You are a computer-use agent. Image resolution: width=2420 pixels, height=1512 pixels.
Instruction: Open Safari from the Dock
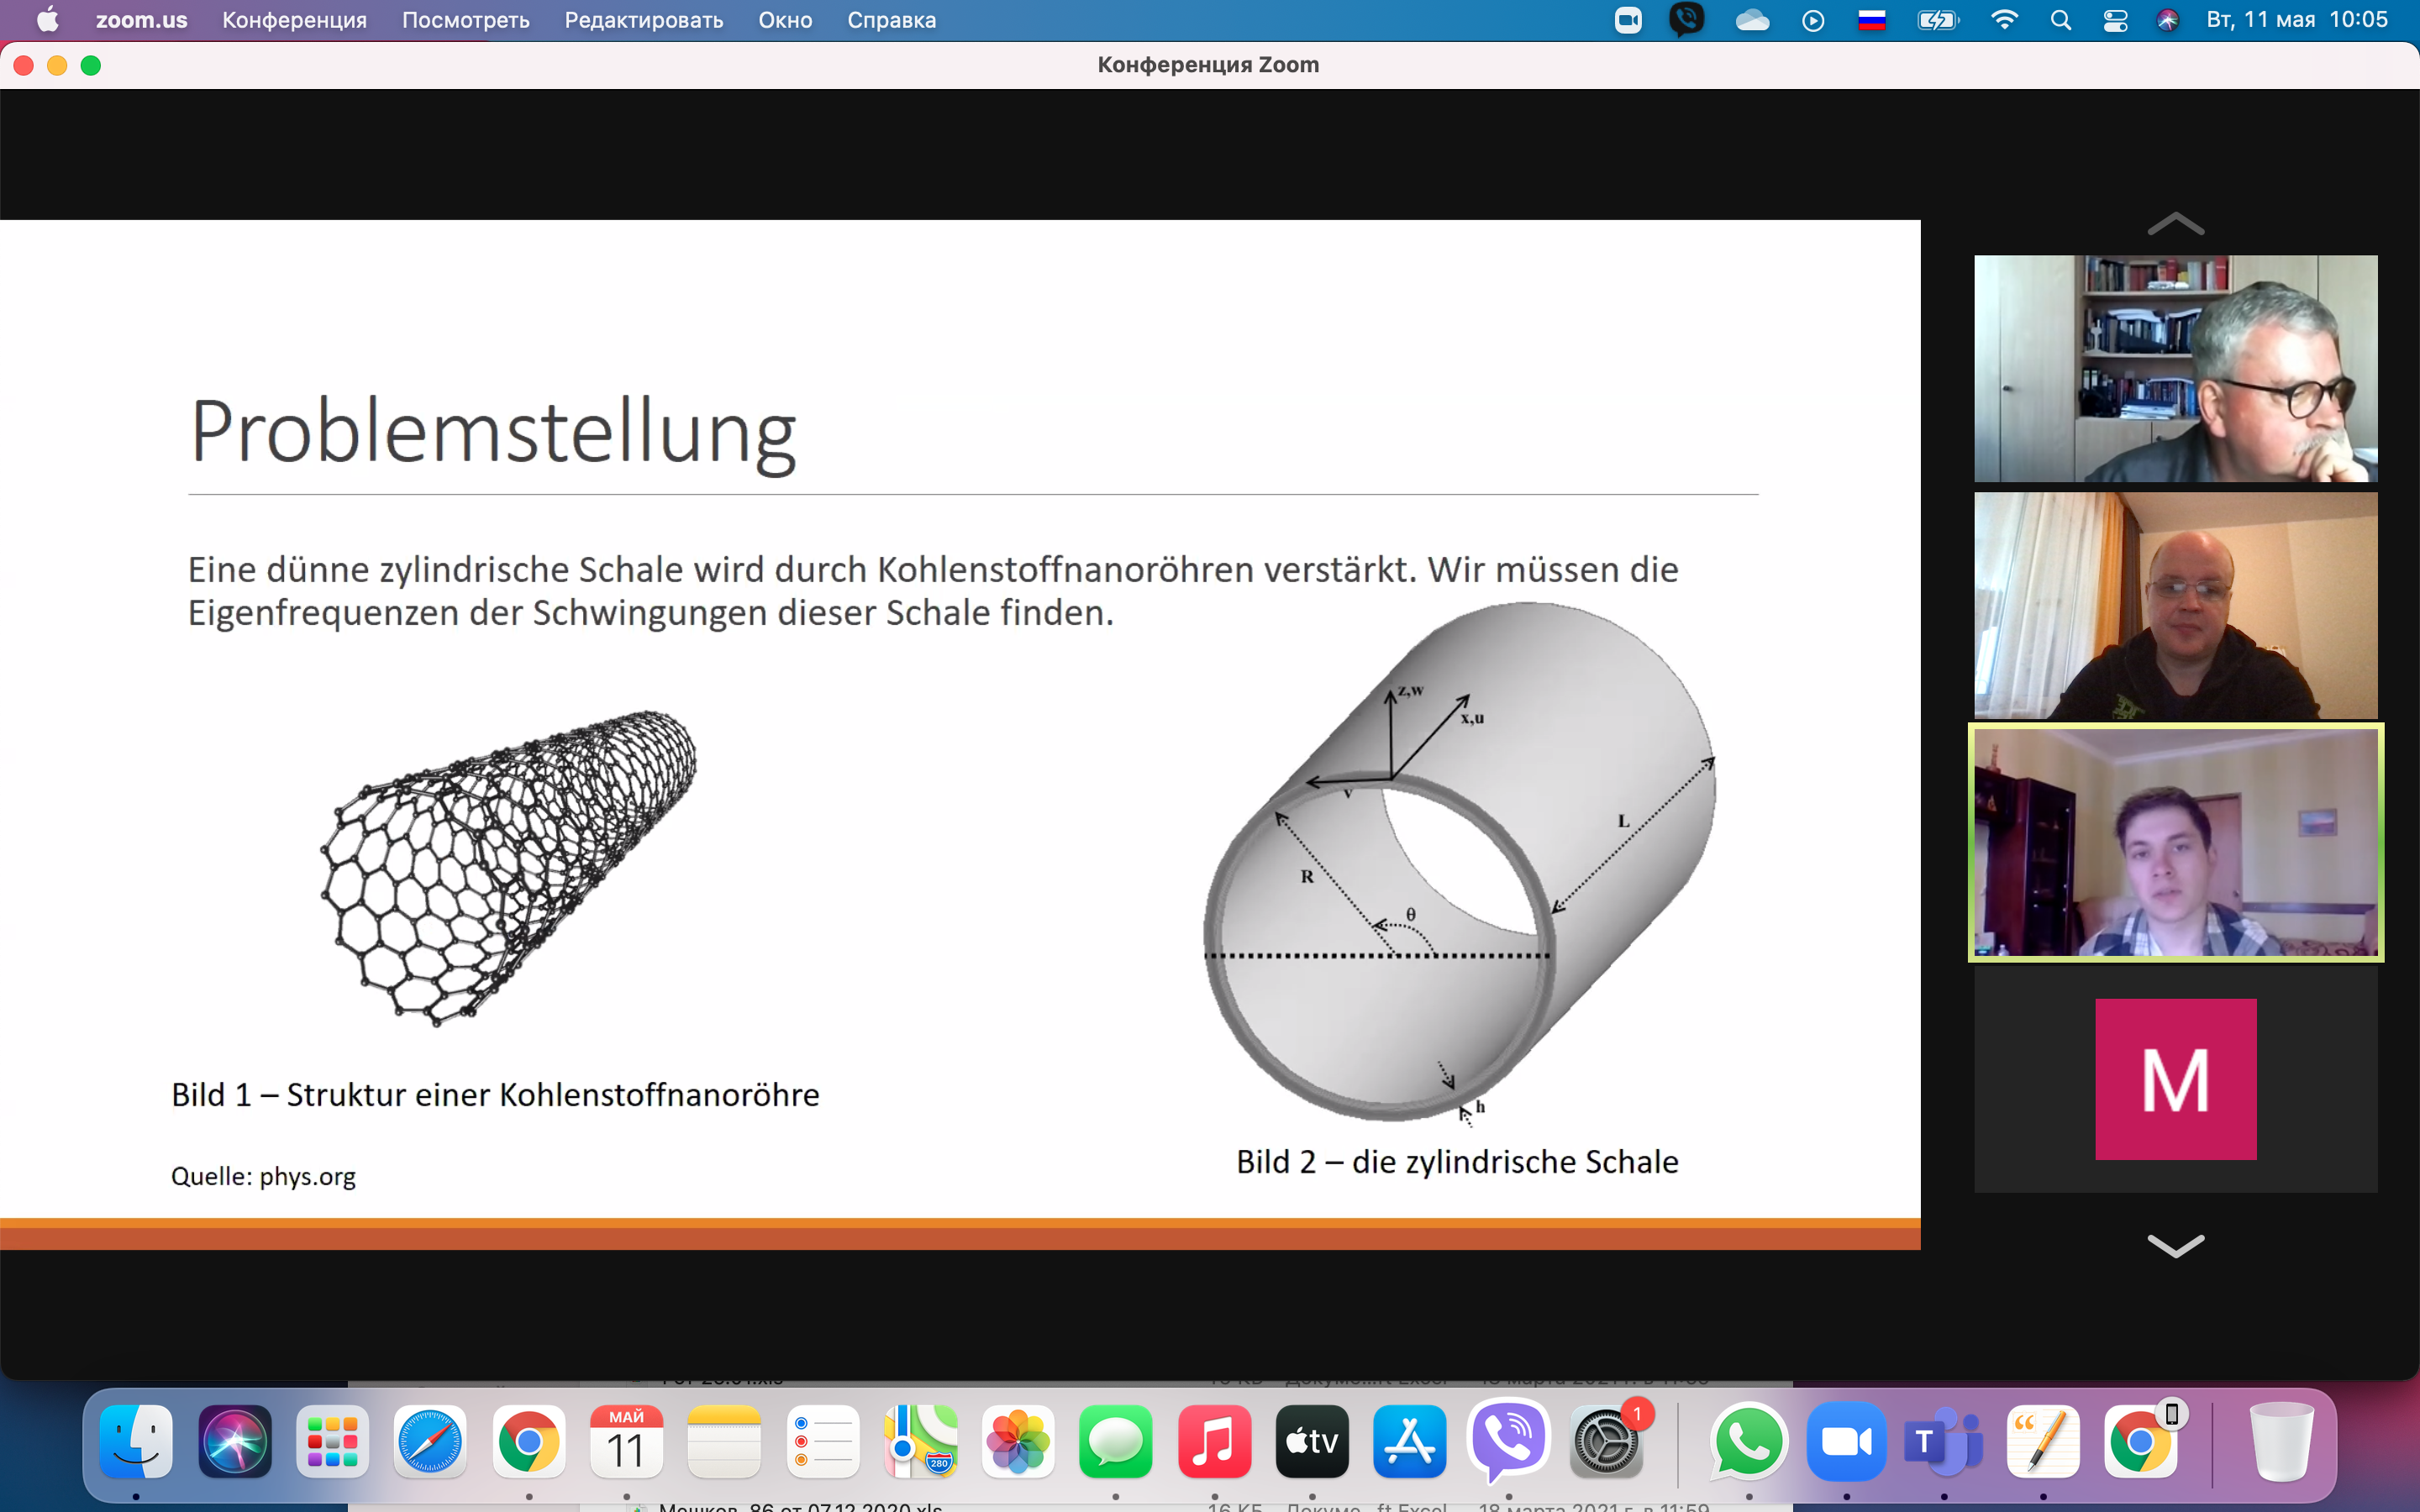click(x=430, y=1441)
